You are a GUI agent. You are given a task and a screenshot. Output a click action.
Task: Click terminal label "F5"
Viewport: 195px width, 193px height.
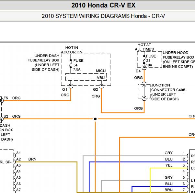6,98
